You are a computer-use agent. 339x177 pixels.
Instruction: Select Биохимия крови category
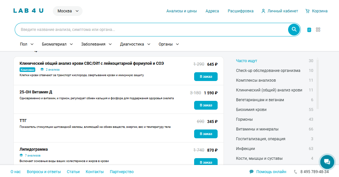(x=251, y=110)
